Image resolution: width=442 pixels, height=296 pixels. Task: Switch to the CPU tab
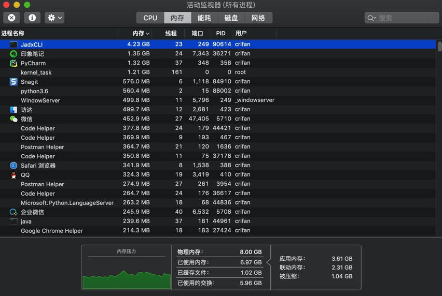coord(150,18)
